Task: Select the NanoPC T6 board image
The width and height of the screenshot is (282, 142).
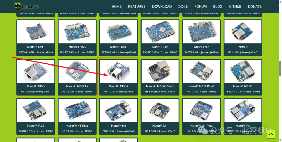Action: 160,32
